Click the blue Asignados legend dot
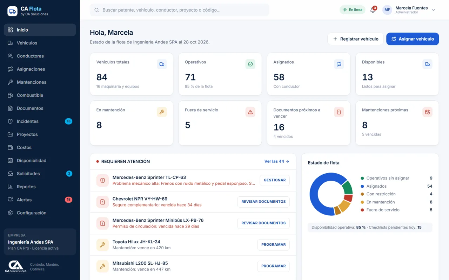This screenshot has width=449, height=280. coord(362,186)
